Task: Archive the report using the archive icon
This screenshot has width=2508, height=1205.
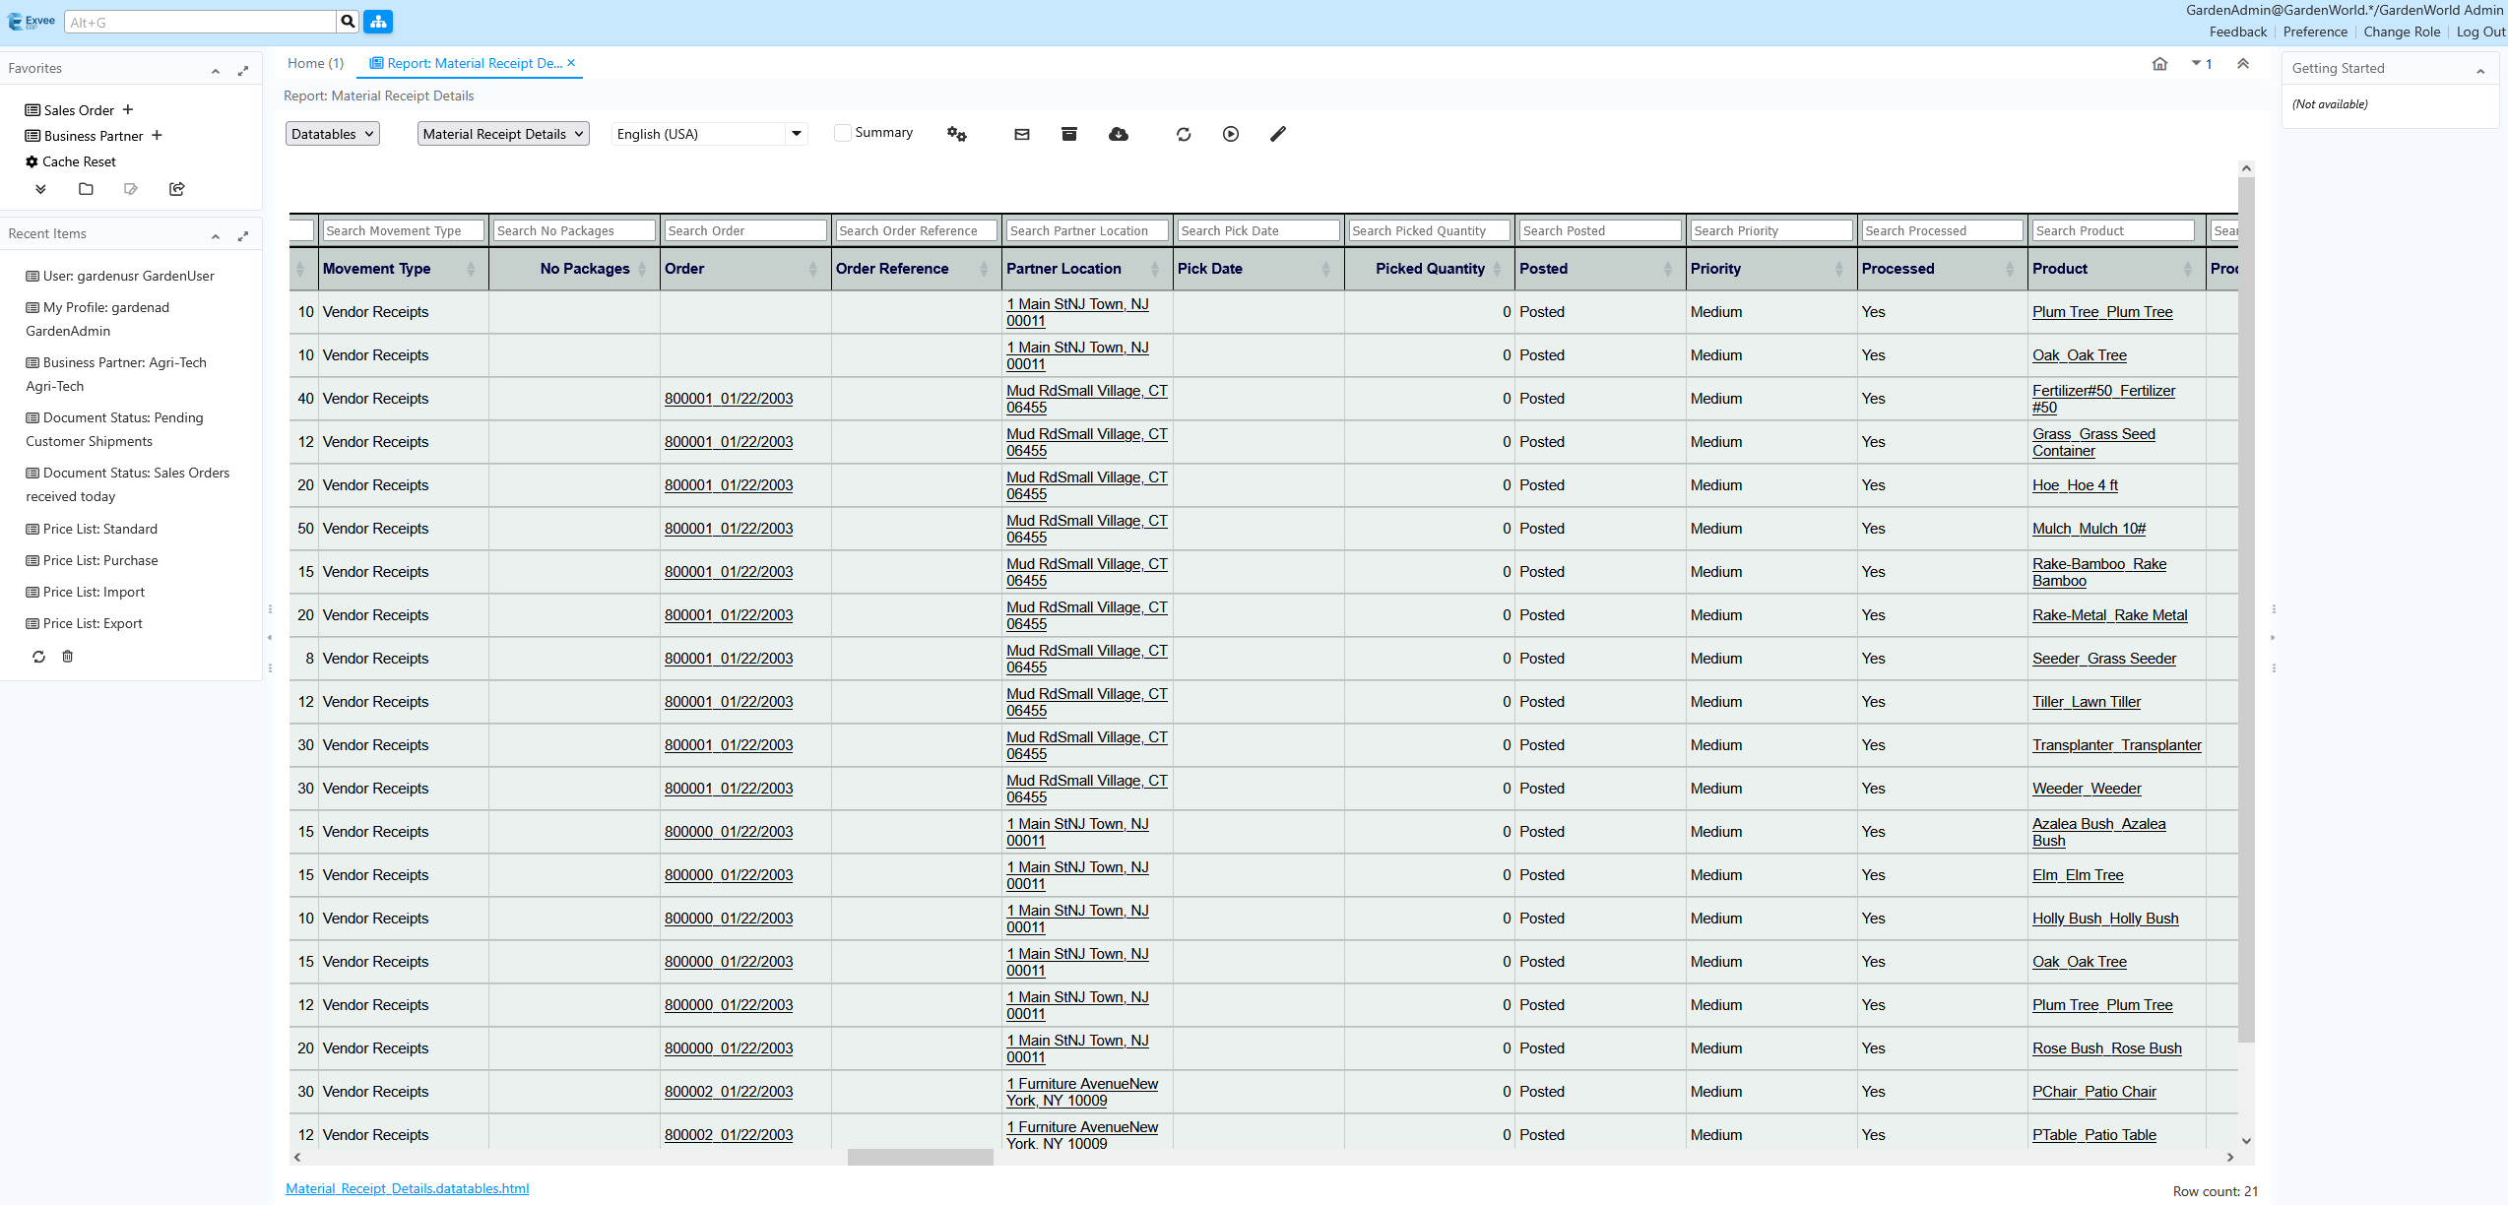Action: (1069, 134)
